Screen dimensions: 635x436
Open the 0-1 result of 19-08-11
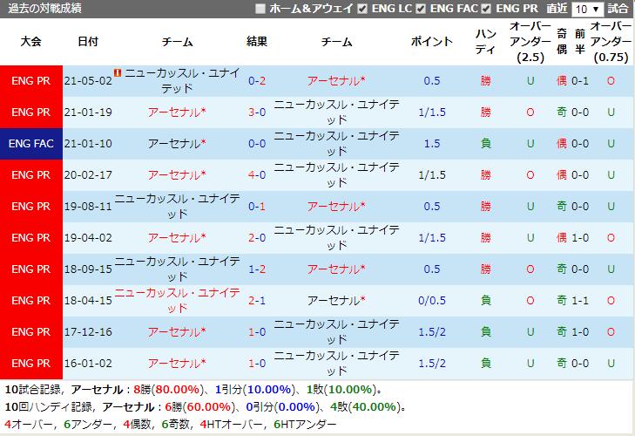click(x=257, y=207)
